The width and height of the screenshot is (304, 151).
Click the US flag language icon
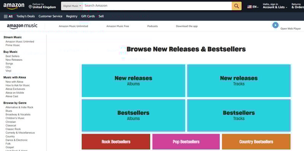pos(249,7)
